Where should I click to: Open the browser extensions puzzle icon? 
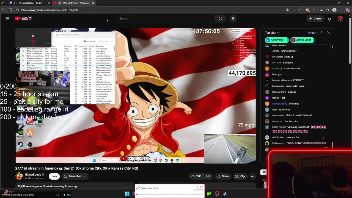coord(314,10)
